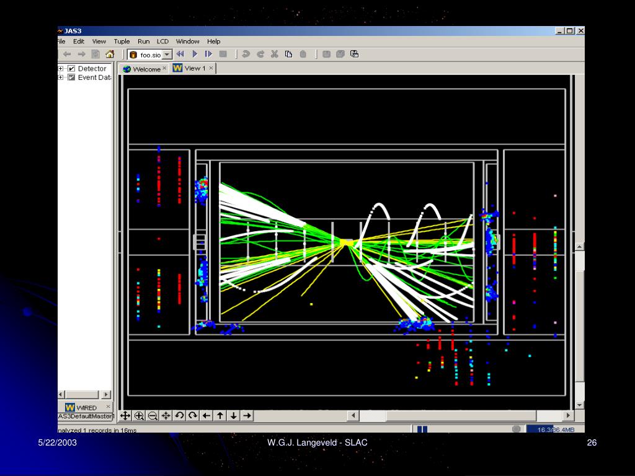
Task: Shift the event view right with the arrow button
Action: (x=247, y=416)
